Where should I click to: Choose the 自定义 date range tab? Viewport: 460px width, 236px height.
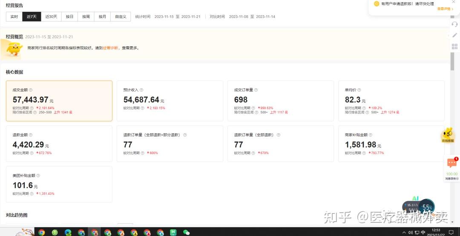click(121, 17)
